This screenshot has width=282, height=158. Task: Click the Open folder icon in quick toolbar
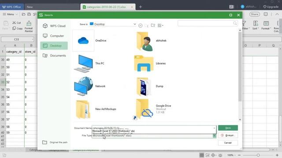tap(23, 14)
